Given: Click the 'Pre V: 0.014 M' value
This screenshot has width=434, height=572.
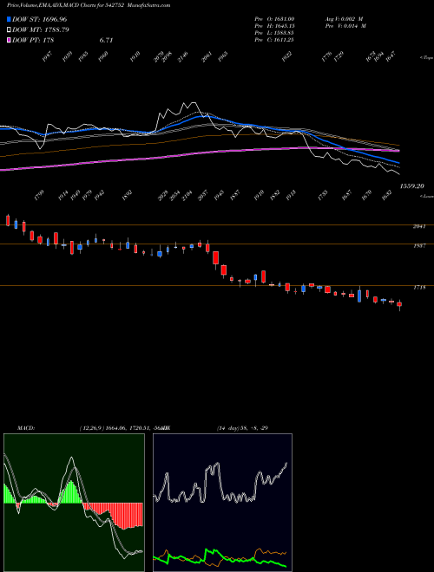Looking at the screenshot, I should pyautogui.click(x=345, y=26).
